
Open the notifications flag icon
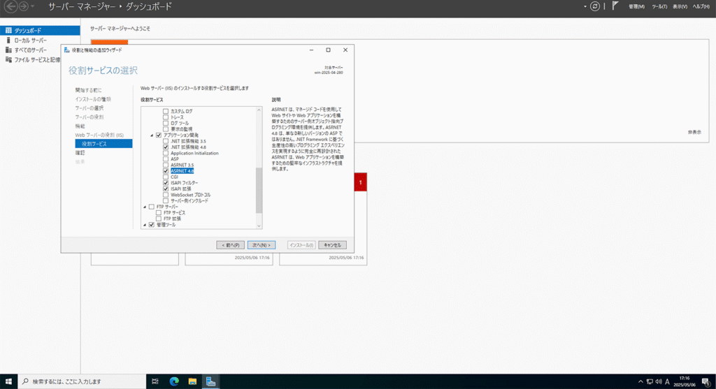615,6
